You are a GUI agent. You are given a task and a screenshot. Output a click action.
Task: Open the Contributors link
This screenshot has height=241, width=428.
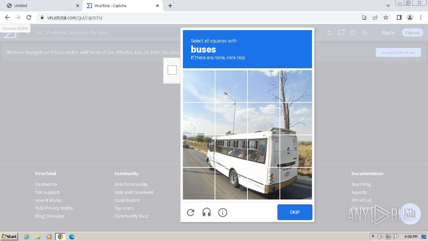coord(127,200)
